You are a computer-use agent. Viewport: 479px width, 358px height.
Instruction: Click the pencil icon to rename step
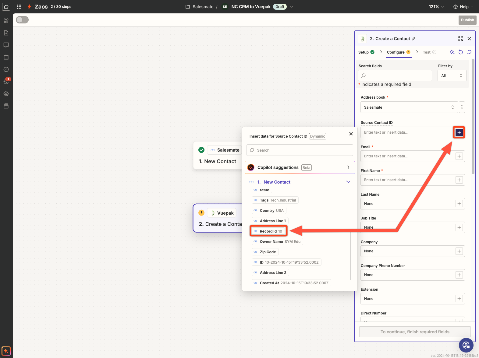(x=413, y=39)
